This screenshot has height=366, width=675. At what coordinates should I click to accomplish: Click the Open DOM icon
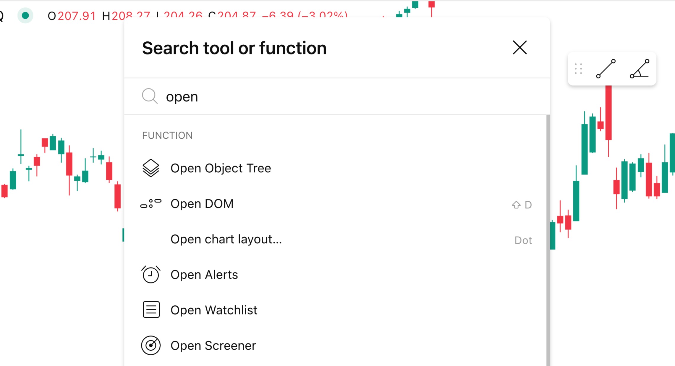(151, 203)
